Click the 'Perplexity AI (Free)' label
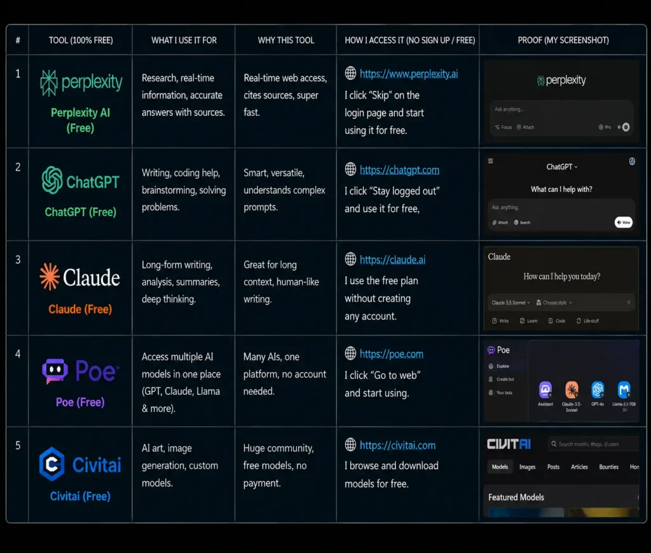Screen dimensions: 651x553 coord(80,120)
